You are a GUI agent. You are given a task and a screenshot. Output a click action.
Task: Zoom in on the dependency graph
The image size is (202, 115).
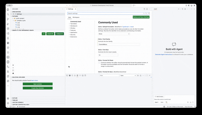coord(13,65)
